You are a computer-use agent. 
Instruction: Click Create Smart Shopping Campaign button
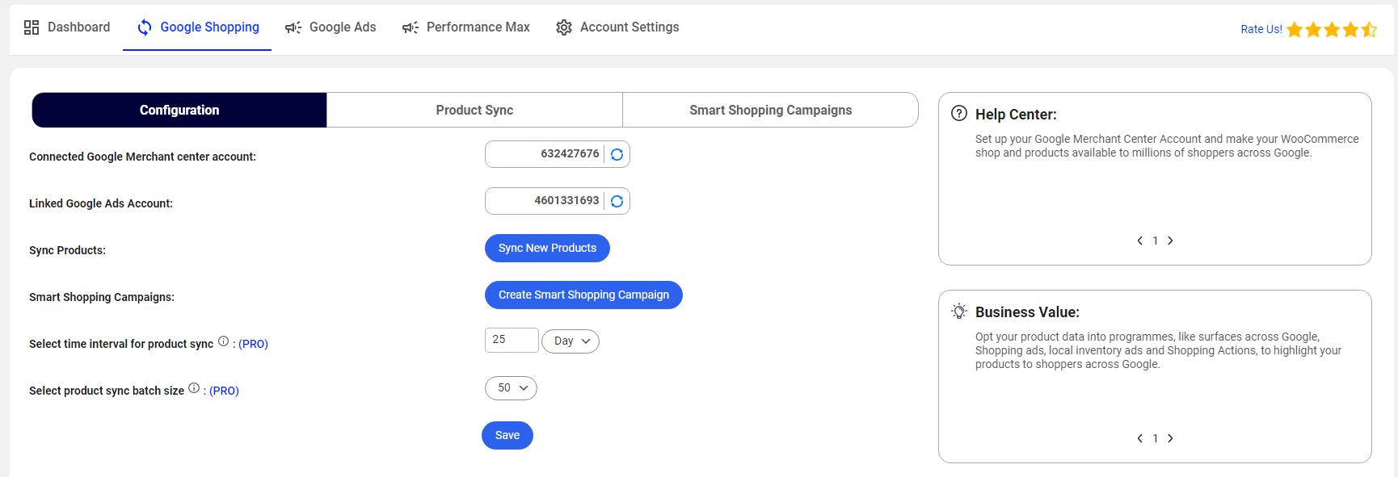pyautogui.click(x=583, y=295)
